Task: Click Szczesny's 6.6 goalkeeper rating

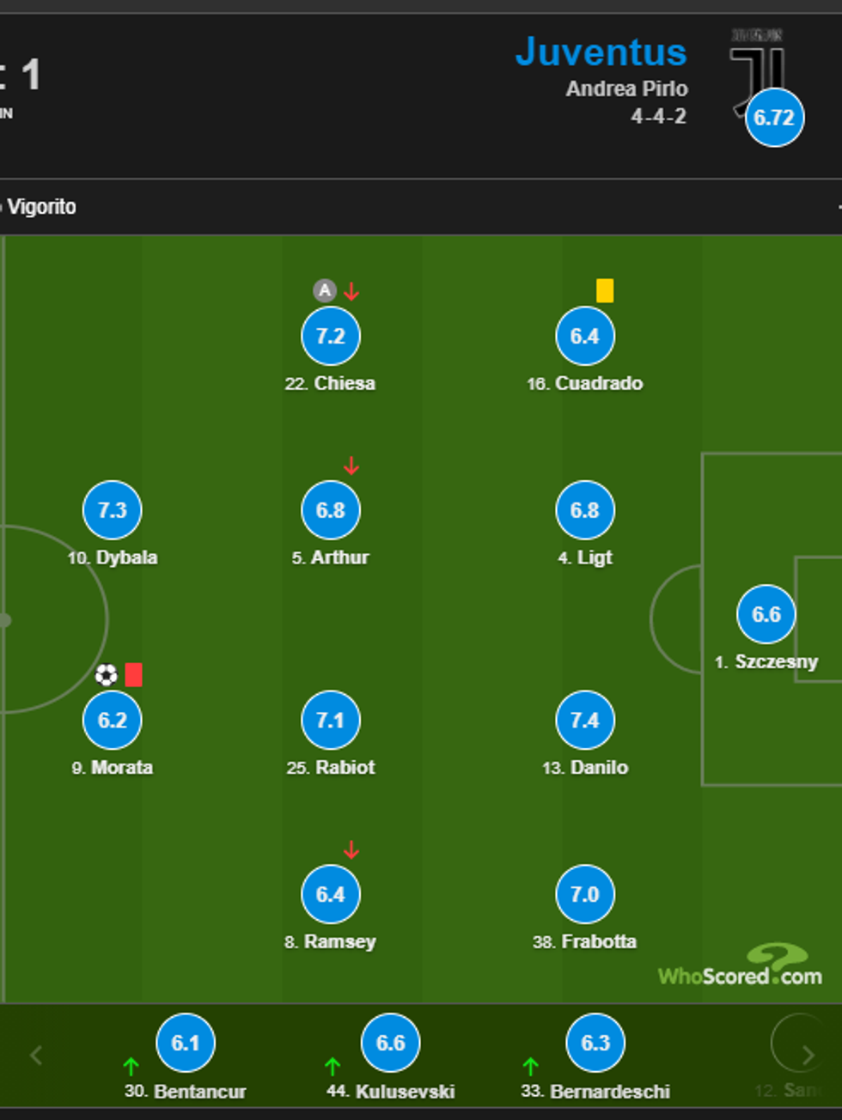Action: pyautogui.click(x=766, y=614)
